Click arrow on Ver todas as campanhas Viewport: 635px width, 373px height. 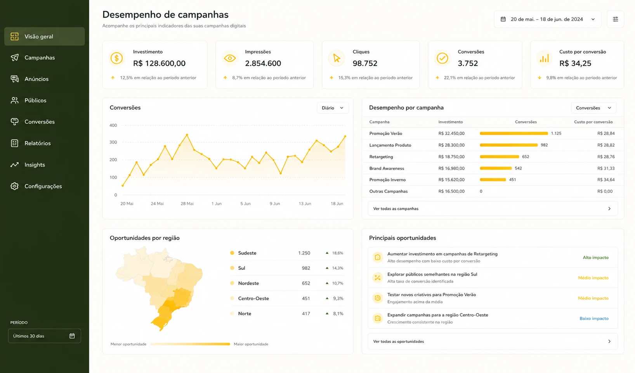point(609,209)
